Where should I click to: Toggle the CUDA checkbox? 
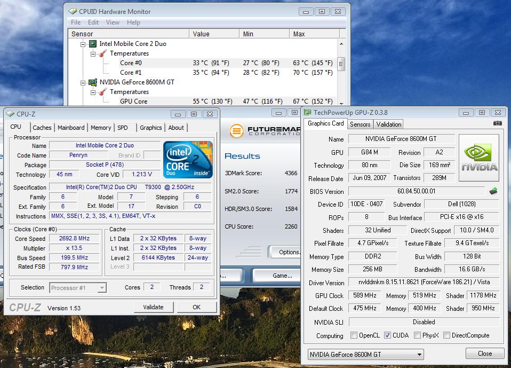pyautogui.click(x=387, y=335)
